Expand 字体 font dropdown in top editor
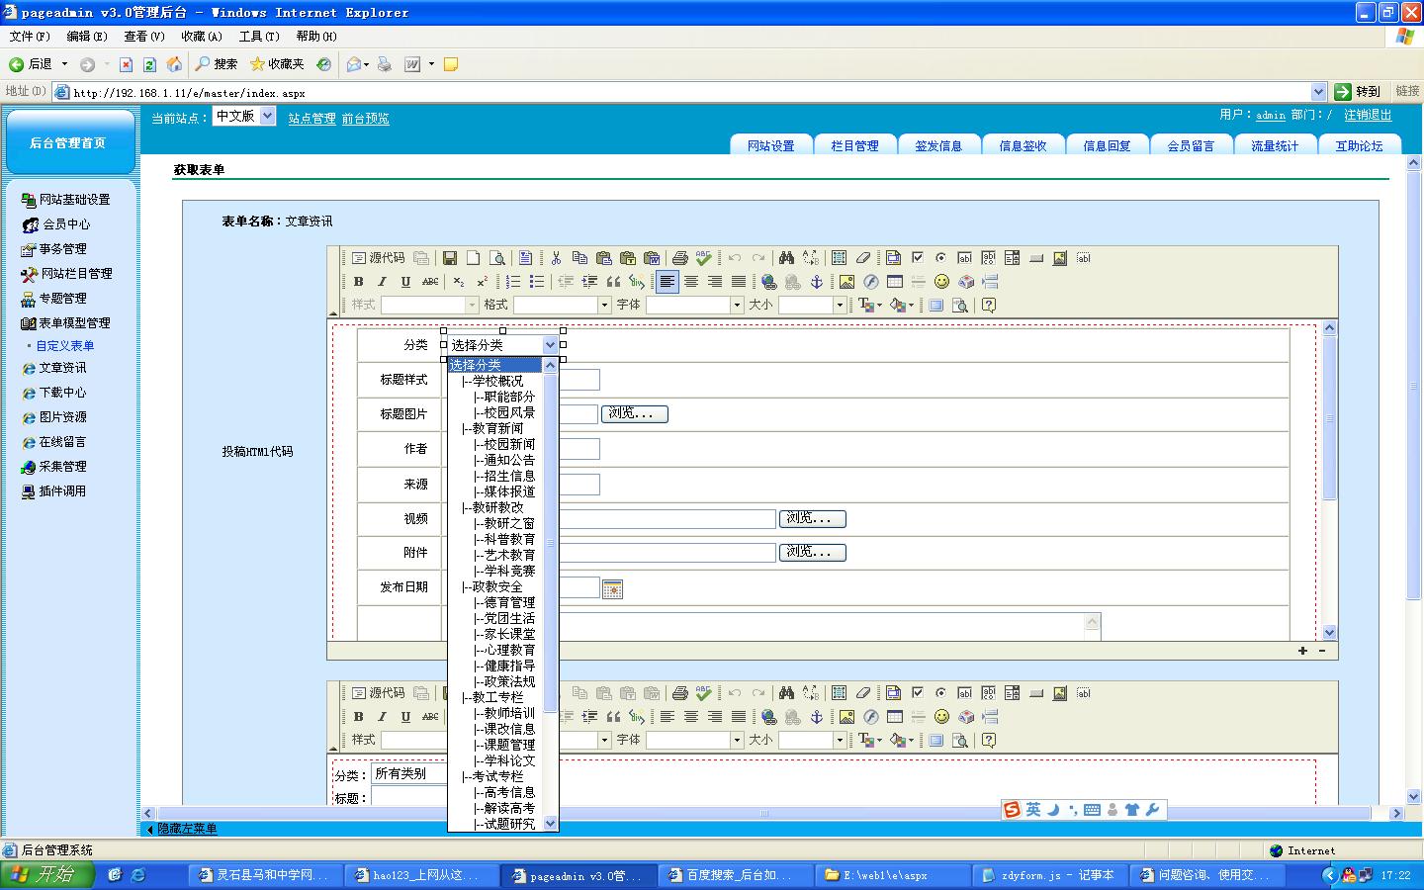 point(737,306)
